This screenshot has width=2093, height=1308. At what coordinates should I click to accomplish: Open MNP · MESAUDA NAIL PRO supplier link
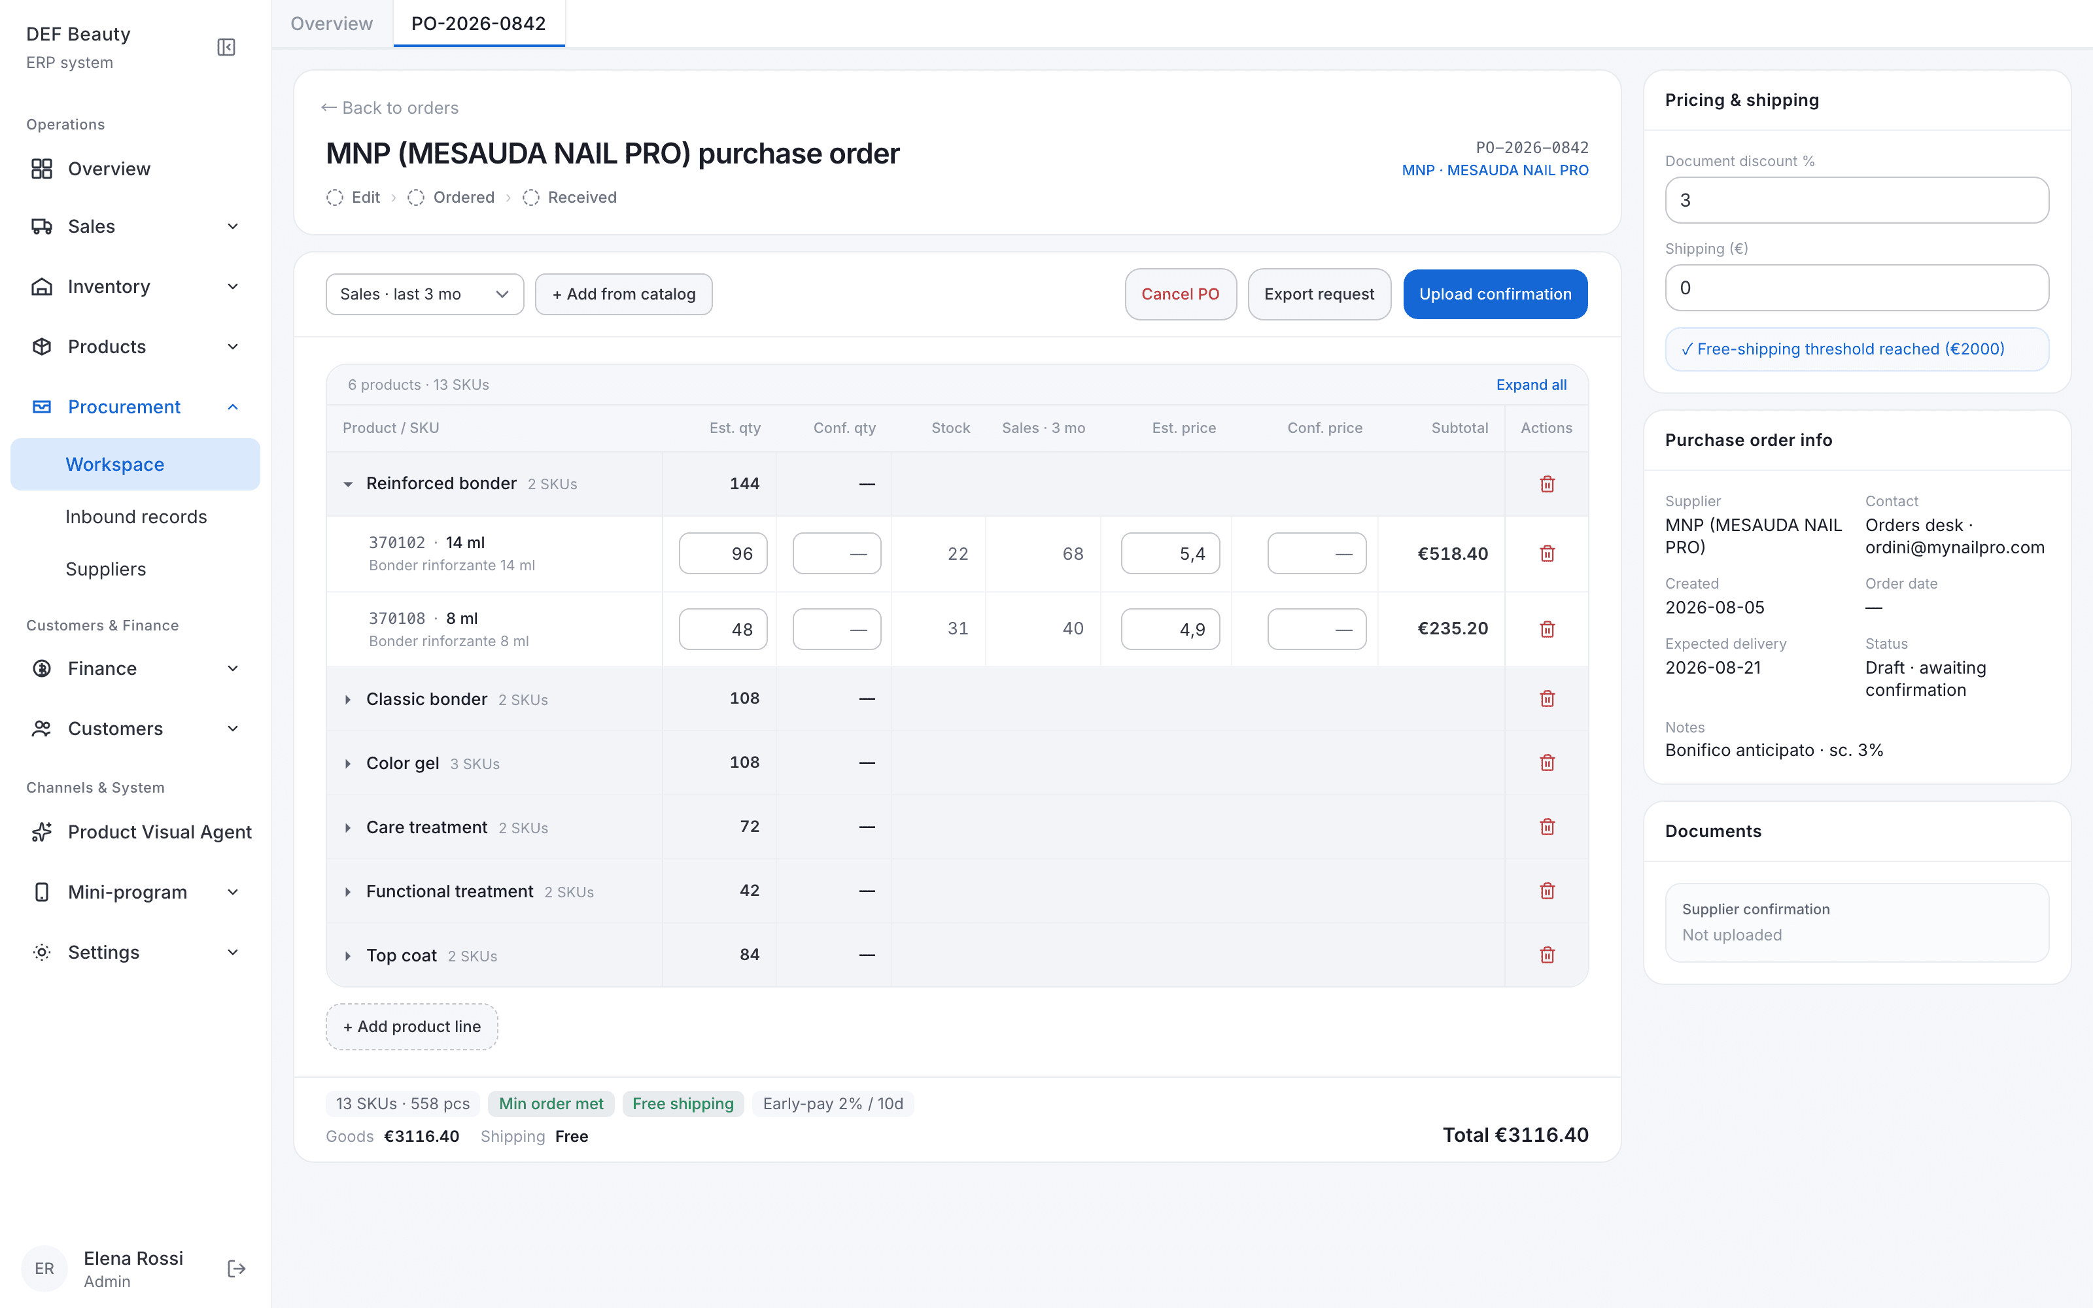1495,171
